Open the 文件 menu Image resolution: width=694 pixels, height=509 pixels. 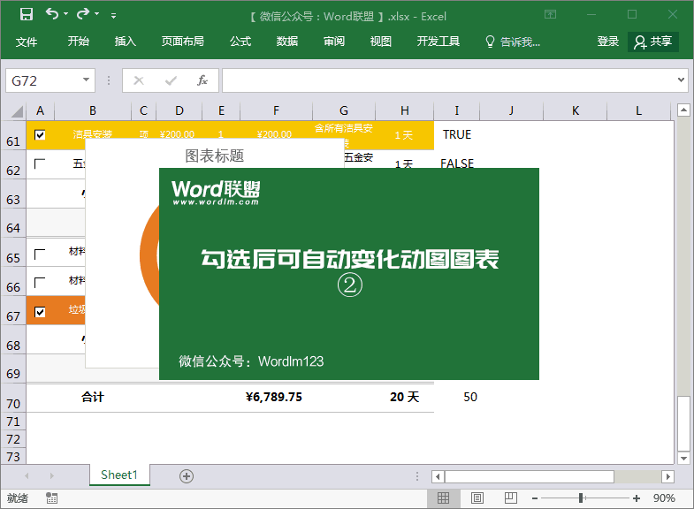[x=27, y=42]
